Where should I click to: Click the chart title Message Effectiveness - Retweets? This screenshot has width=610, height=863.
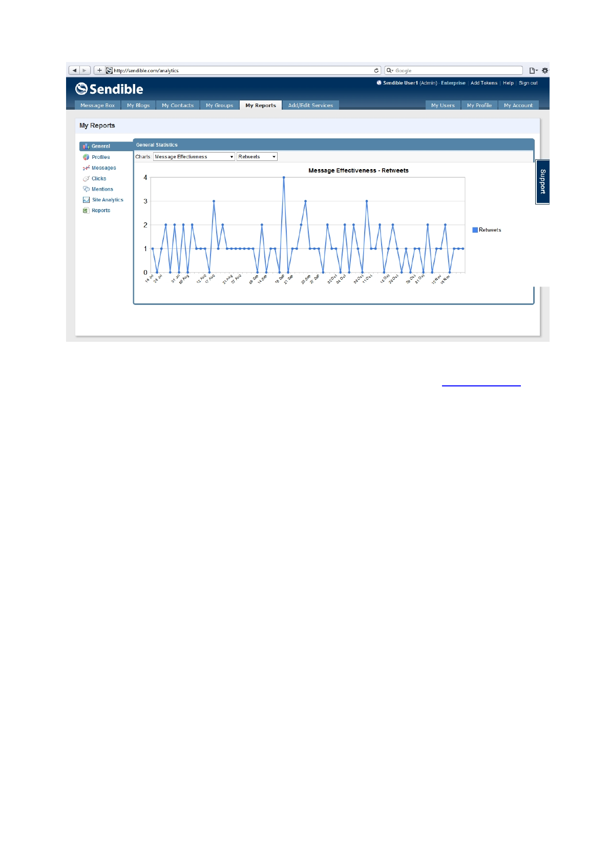[x=359, y=171]
